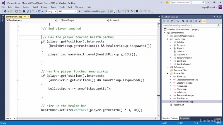The height and width of the screenshot is (125, 223).
Task: Click the Home icon in Solution Explorer
Action: (x=173, y=21)
